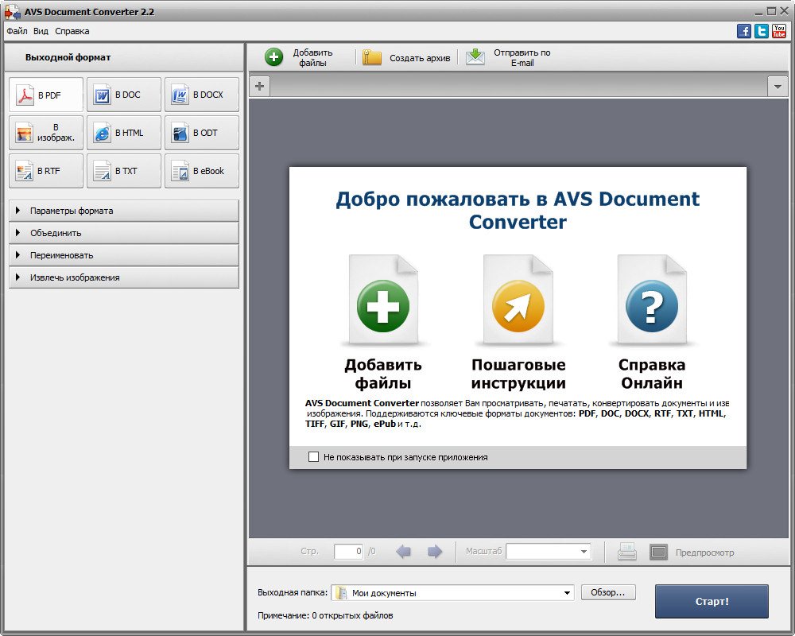Toggle Не показывать при запуске приложения checkbox
Screen dimensions: 795x636
pyautogui.click(x=314, y=457)
